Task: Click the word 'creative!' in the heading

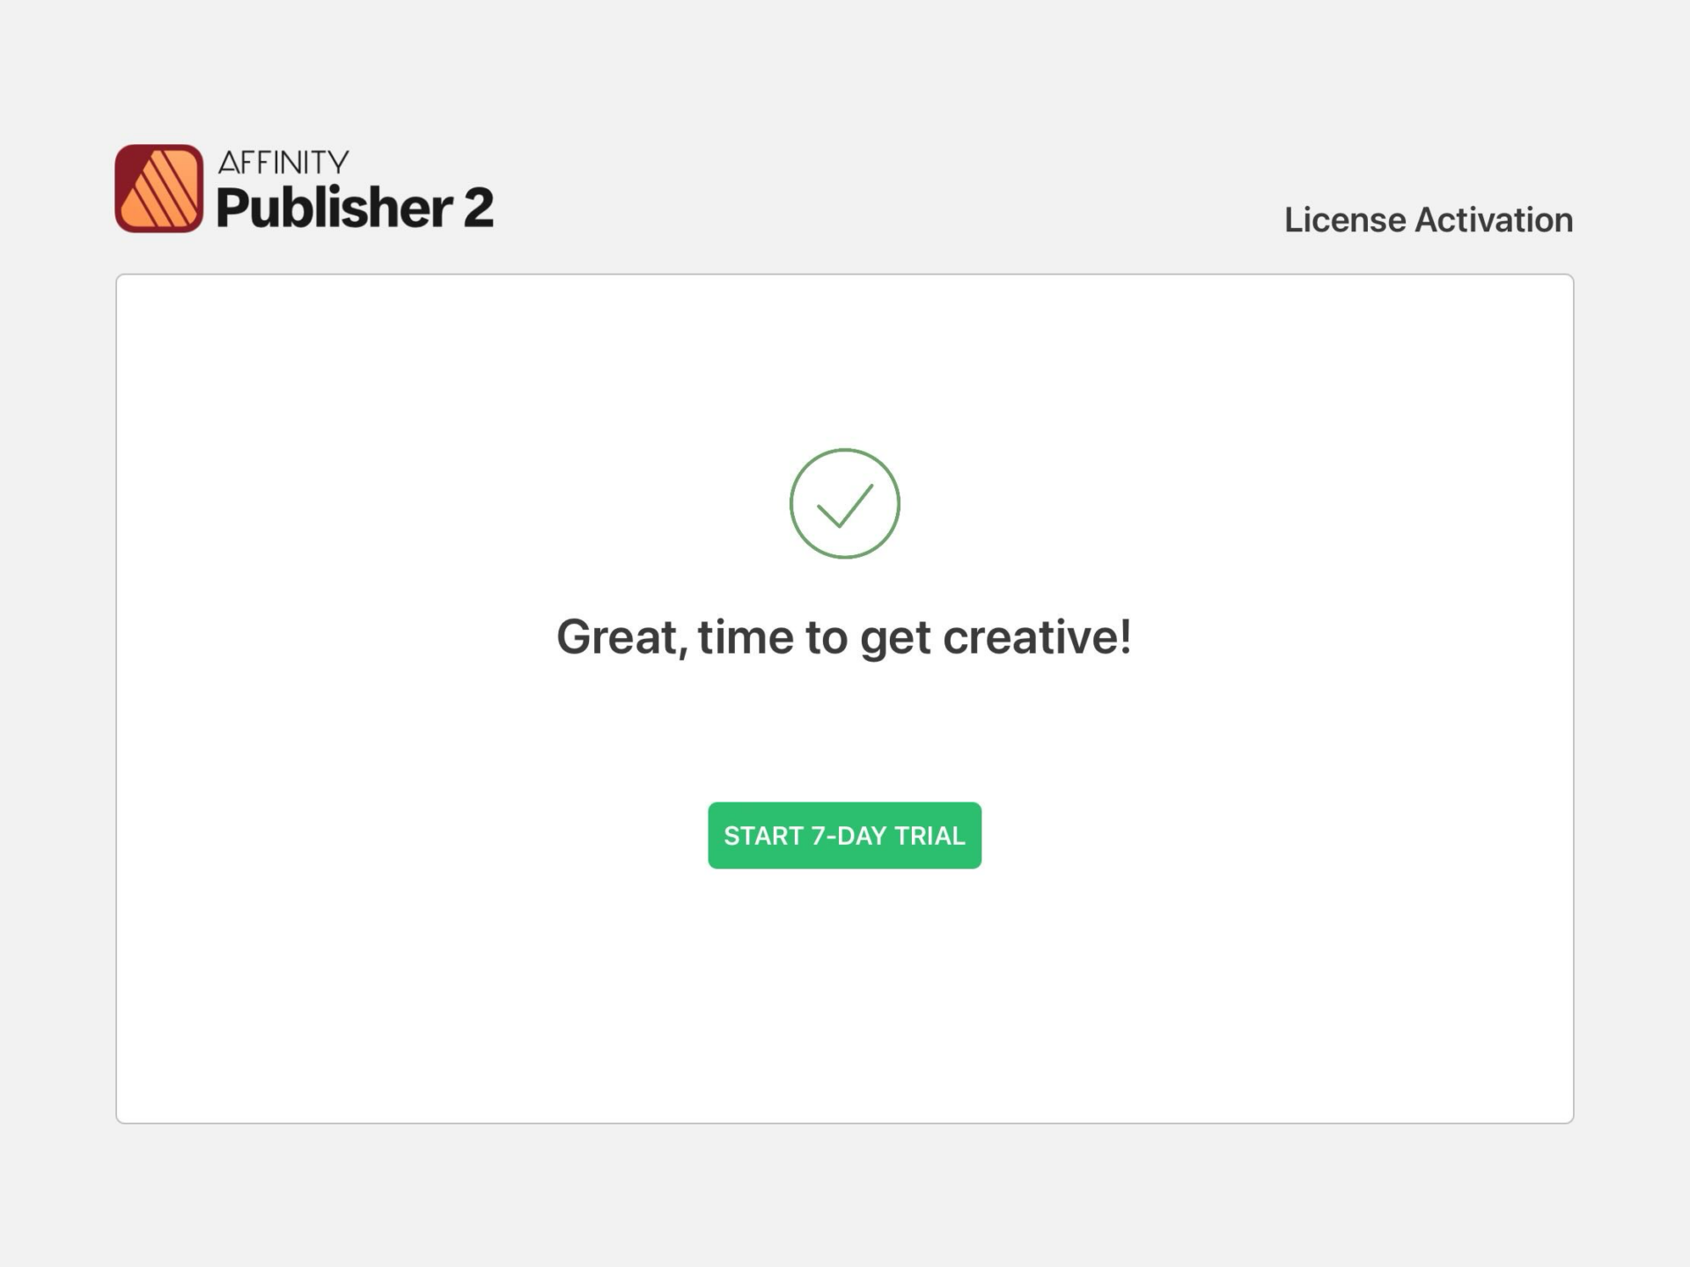Action: pyautogui.click(x=1036, y=637)
